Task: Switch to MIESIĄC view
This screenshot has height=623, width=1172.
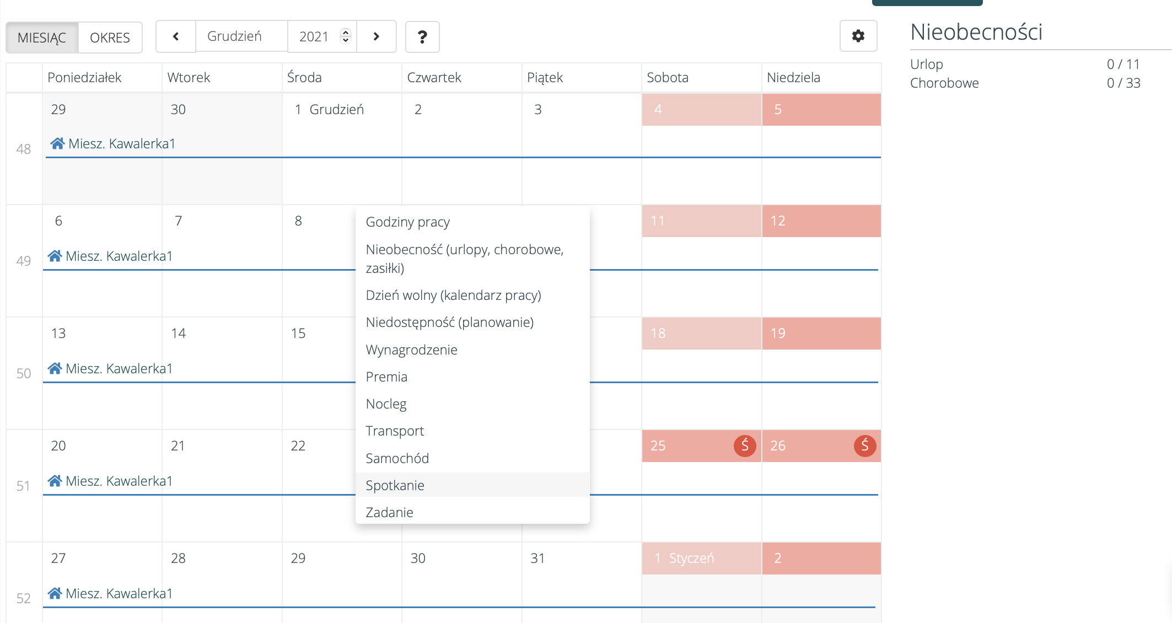Action: pyautogui.click(x=42, y=37)
